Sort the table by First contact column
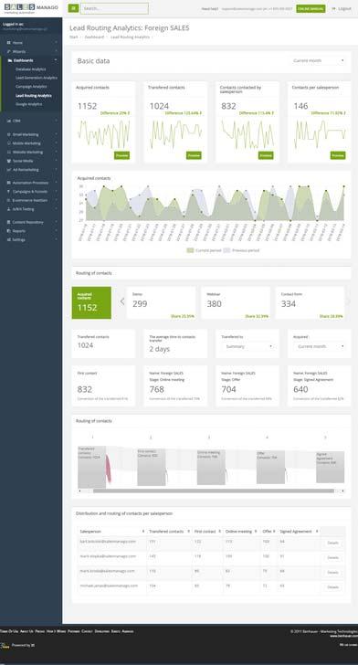The height and width of the screenshot is (665, 358). [208, 532]
